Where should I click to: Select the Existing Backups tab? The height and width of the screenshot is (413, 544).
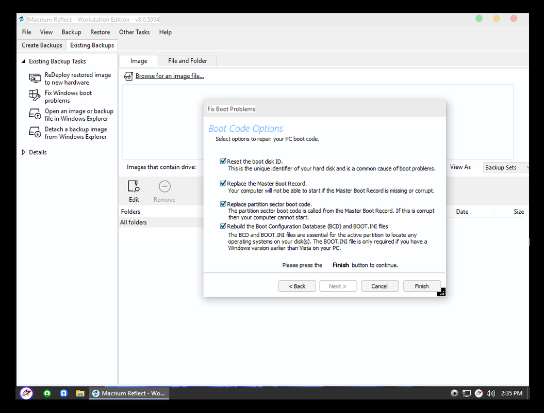click(x=92, y=45)
